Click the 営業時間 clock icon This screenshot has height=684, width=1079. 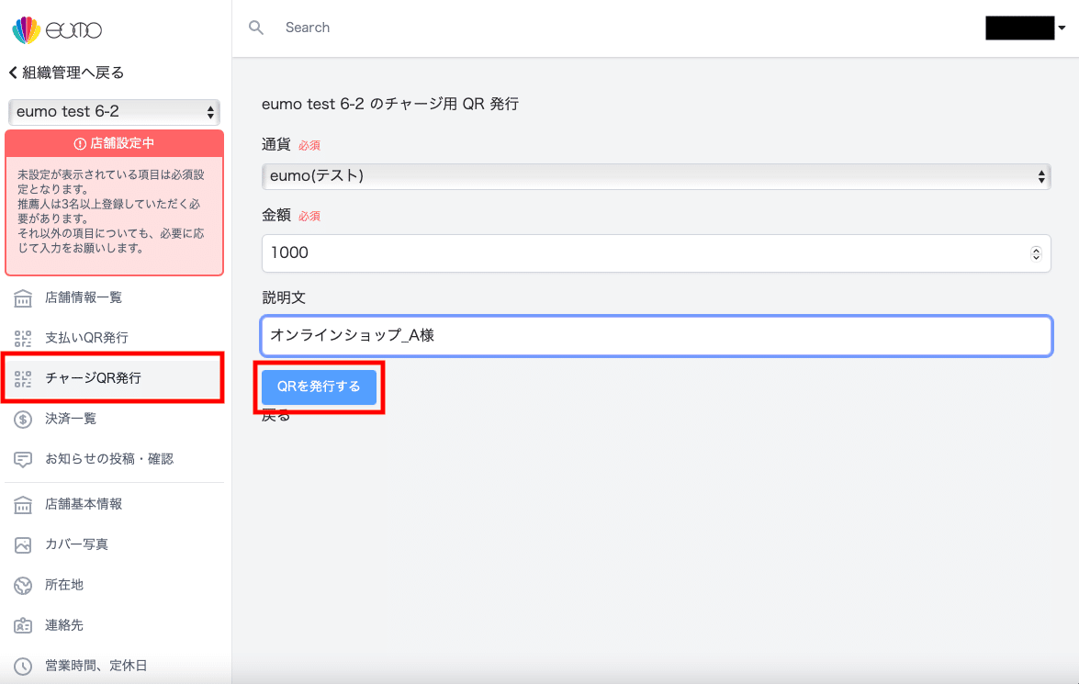pos(23,667)
